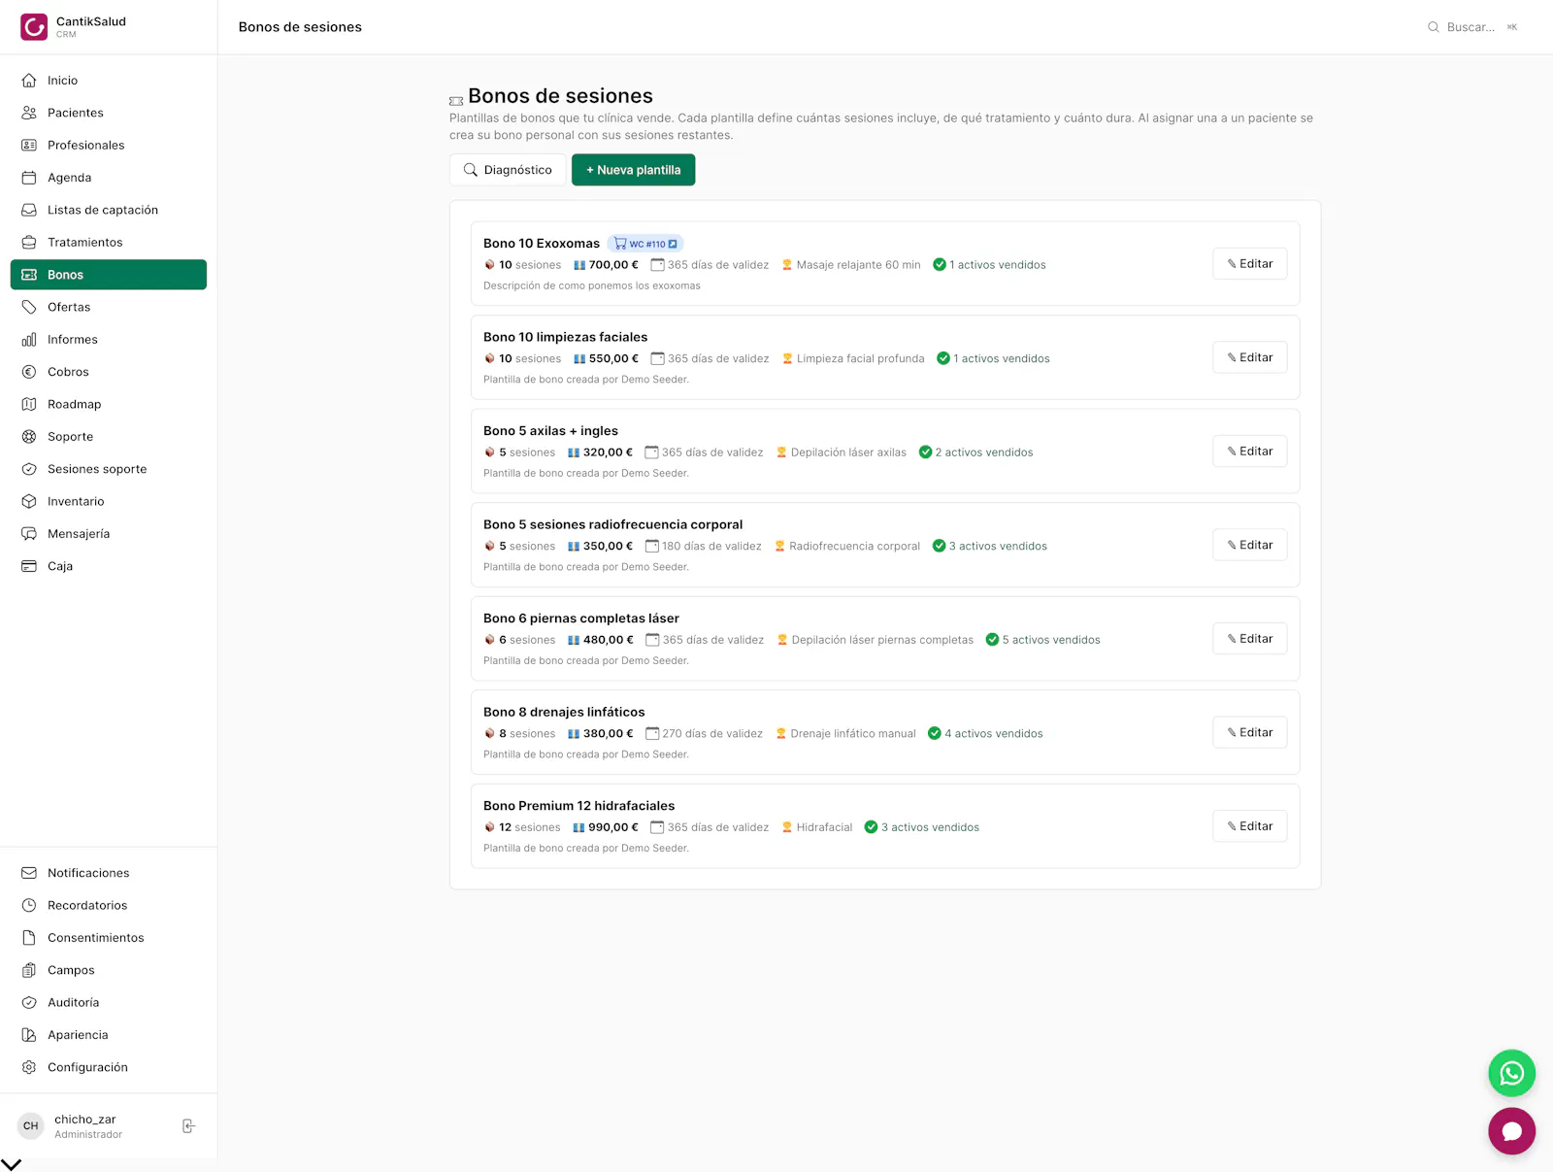1553x1172 pixels.
Task: Open Soporte help section
Action: click(109, 437)
